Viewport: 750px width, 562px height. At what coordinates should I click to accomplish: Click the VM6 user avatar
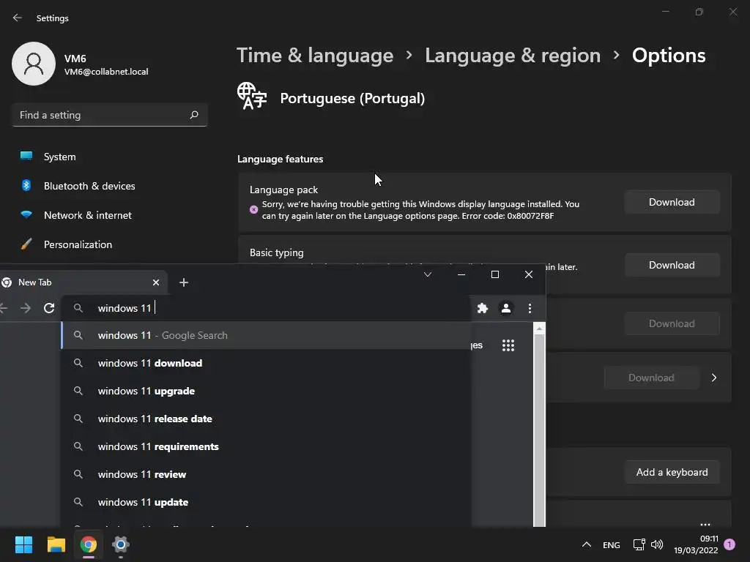click(34, 64)
